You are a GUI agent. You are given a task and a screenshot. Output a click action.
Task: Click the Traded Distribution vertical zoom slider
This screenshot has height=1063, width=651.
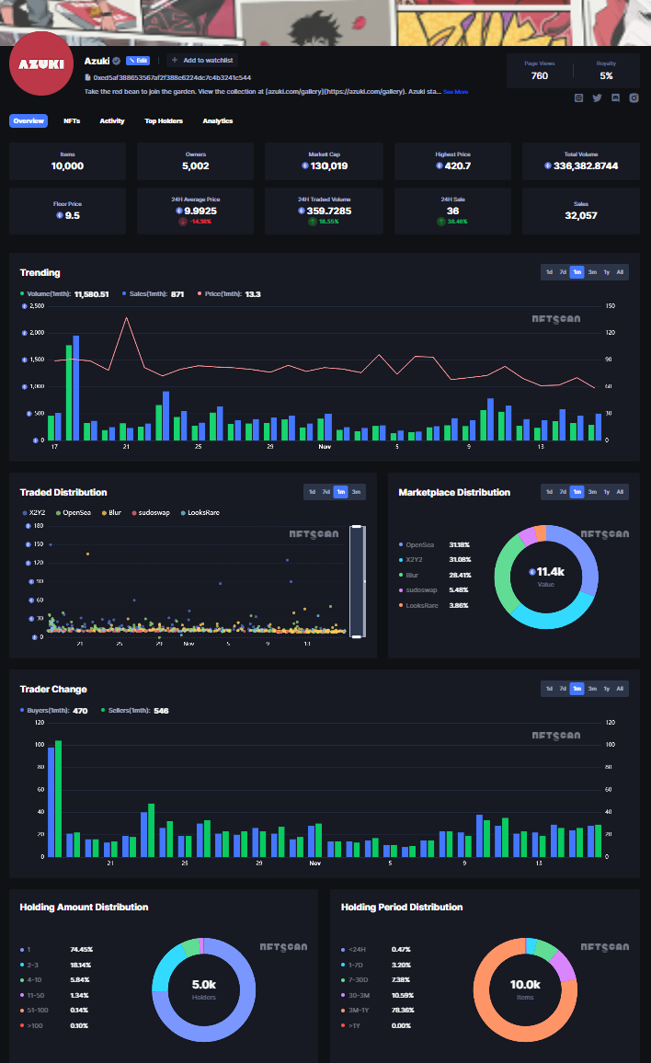pyautogui.click(x=358, y=580)
